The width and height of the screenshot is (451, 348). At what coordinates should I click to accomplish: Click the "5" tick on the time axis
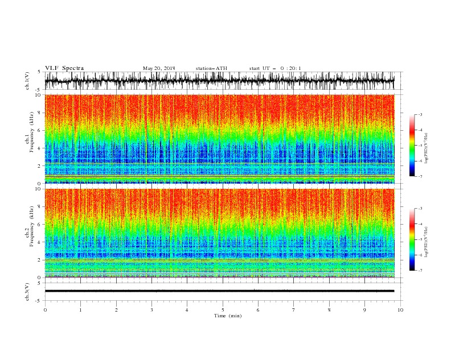click(223, 310)
